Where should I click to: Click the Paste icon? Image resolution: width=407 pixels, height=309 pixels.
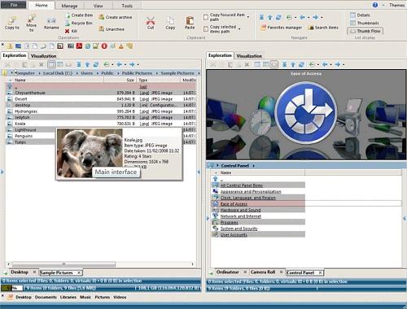[x=190, y=20]
